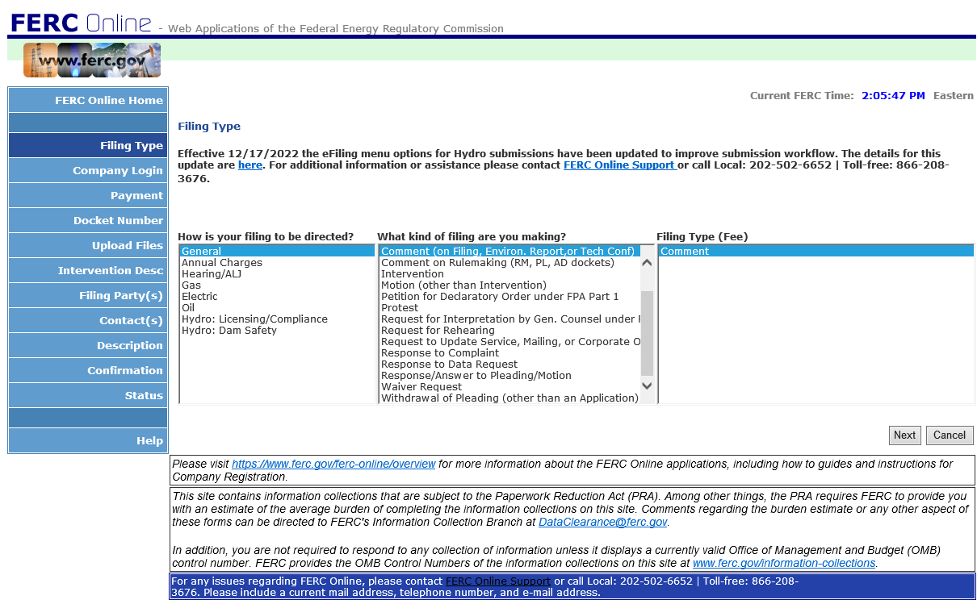Open Description sidebar item

[x=88, y=345]
